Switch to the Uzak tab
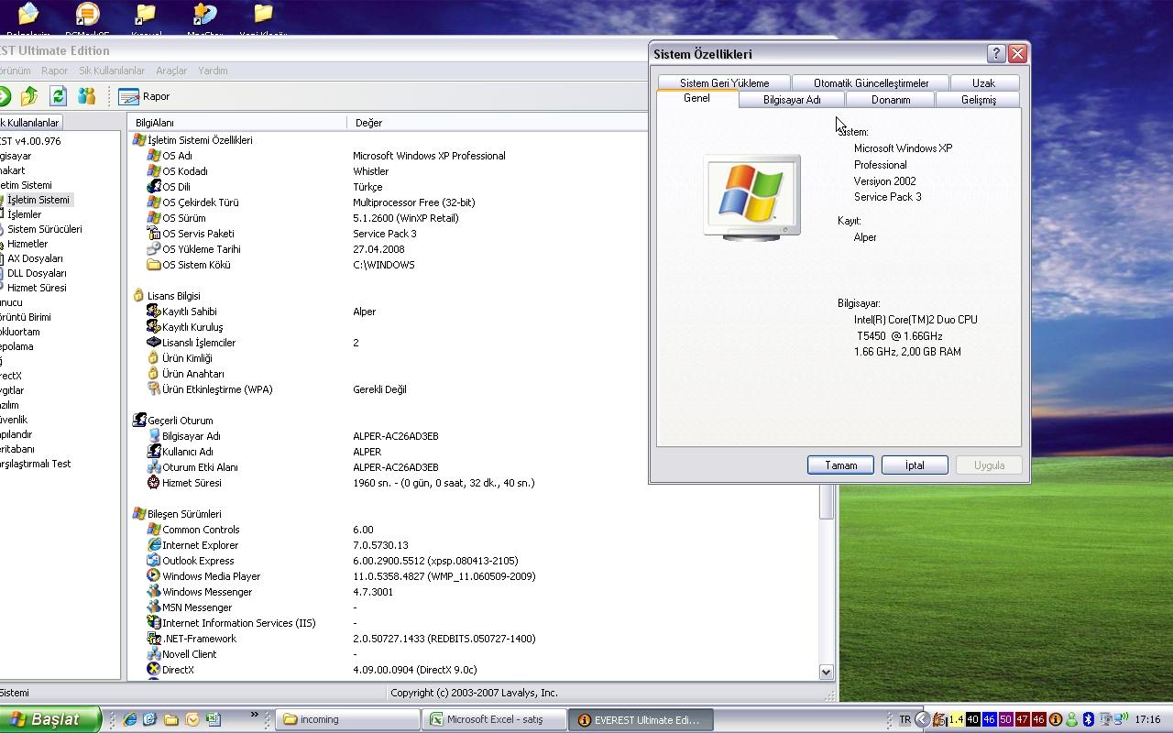This screenshot has height=733, width=1173. 983,83
